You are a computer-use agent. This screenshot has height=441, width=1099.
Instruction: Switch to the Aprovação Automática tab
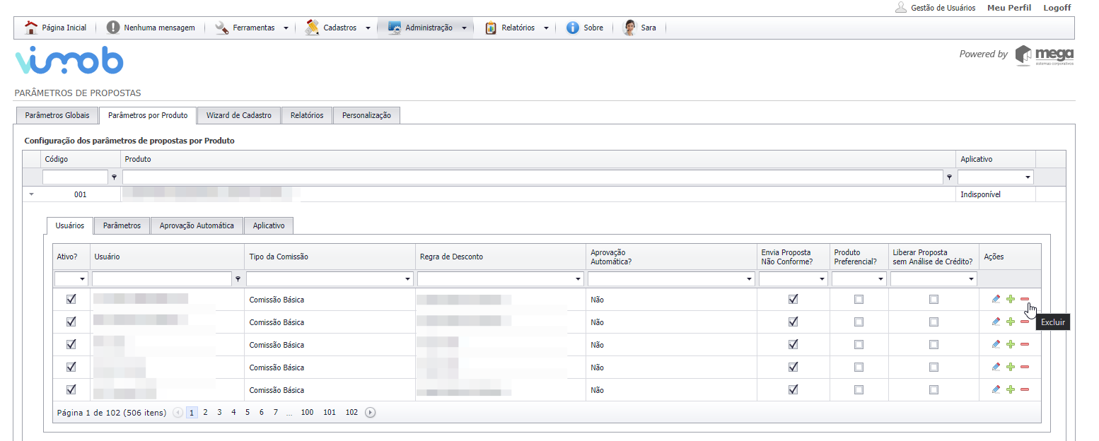(197, 225)
